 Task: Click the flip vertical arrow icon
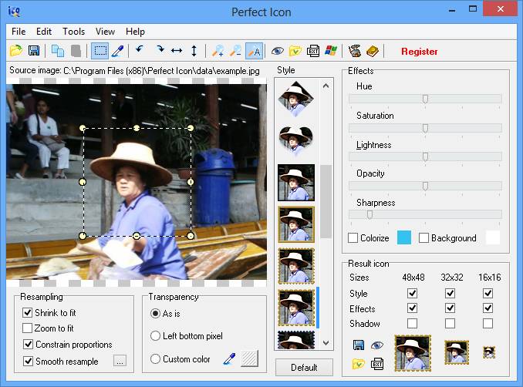point(194,51)
